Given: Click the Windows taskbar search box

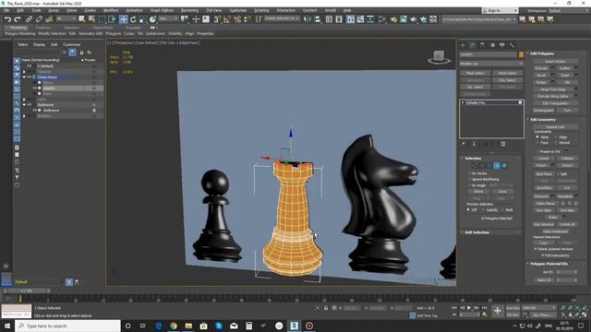Looking at the screenshot, I should point(67,326).
